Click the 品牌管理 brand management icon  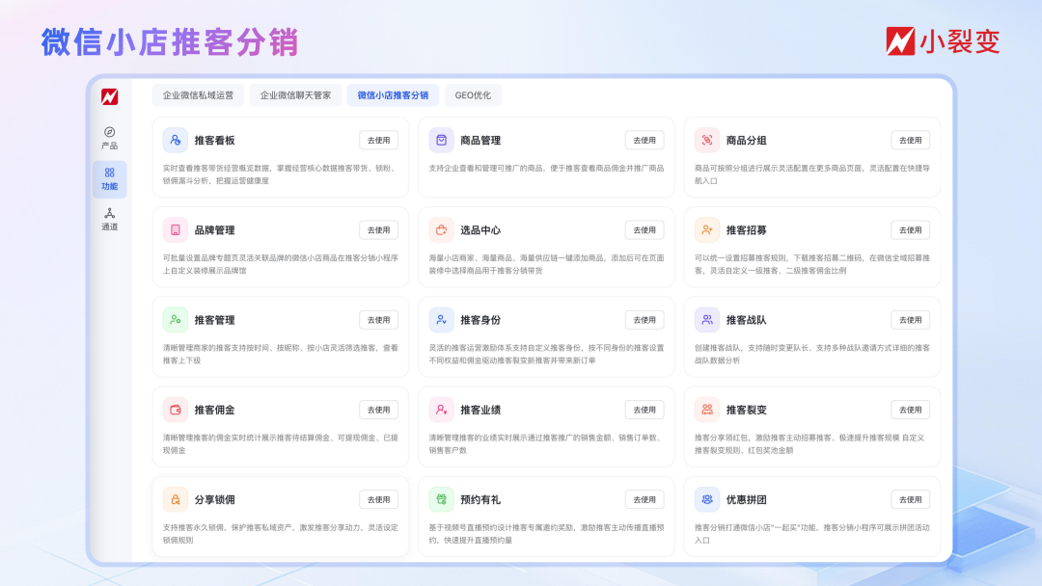coord(177,230)
